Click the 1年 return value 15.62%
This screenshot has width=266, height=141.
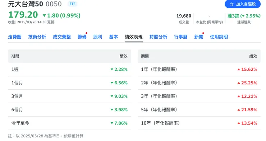[x=247, y=69]
